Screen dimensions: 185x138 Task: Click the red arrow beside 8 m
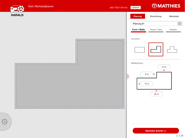coord(154,74)
